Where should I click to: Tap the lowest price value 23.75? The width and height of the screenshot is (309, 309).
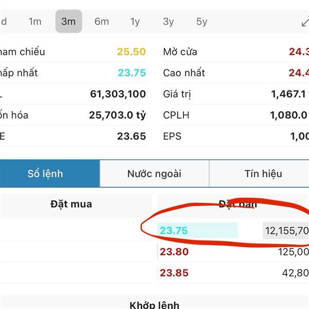tap(132, 73)
